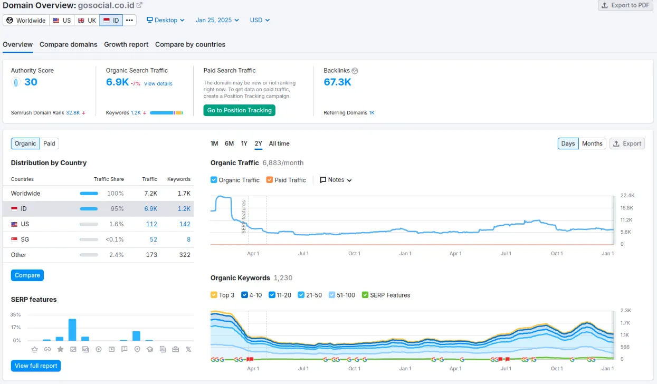Open the USD currency dropdown
657x384 pixels.
click(260, 20)
